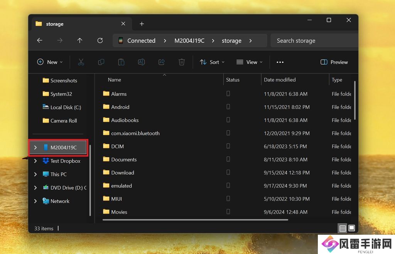
Task: Open the See more ellipsis menu
Action: tap(280, 62)
